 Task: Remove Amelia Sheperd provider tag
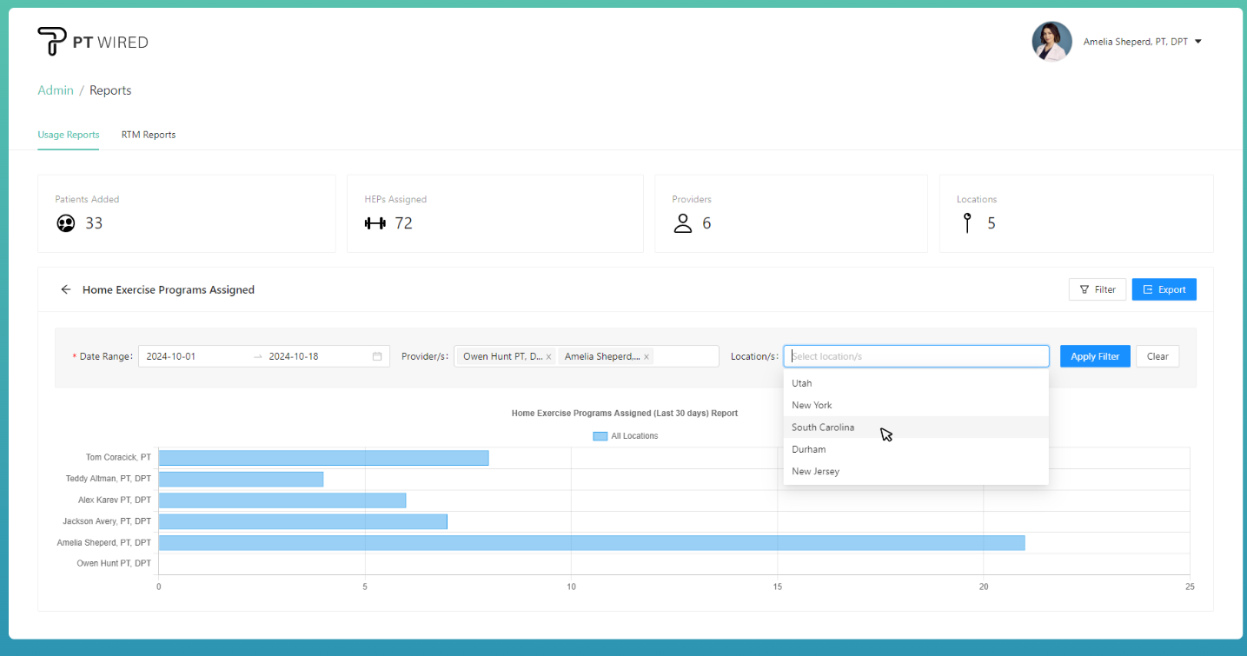(x=647, y=357)
